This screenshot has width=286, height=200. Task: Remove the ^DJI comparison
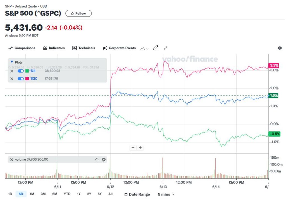pyautogui.click(x=12, y=71)
